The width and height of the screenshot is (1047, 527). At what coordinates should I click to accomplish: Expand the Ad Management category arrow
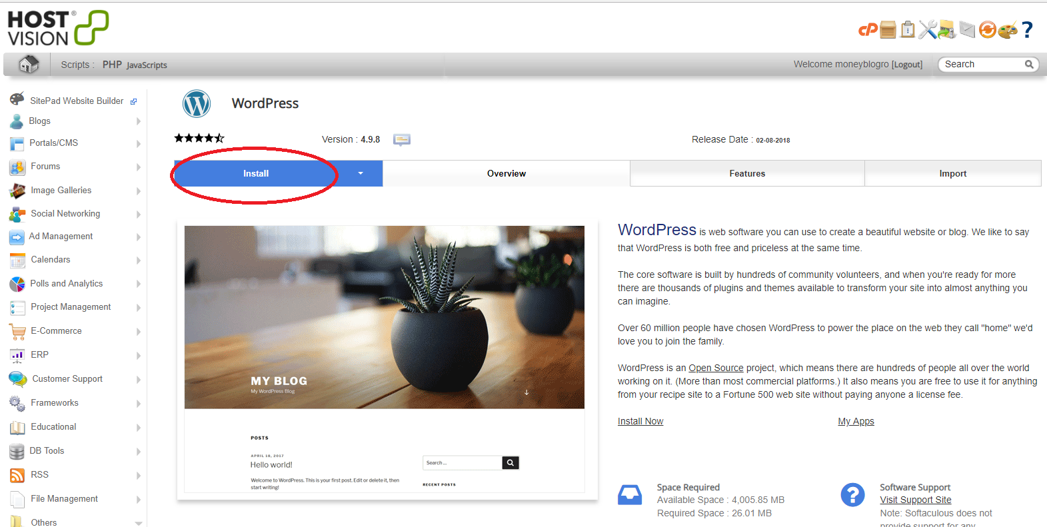pos(139,237)
